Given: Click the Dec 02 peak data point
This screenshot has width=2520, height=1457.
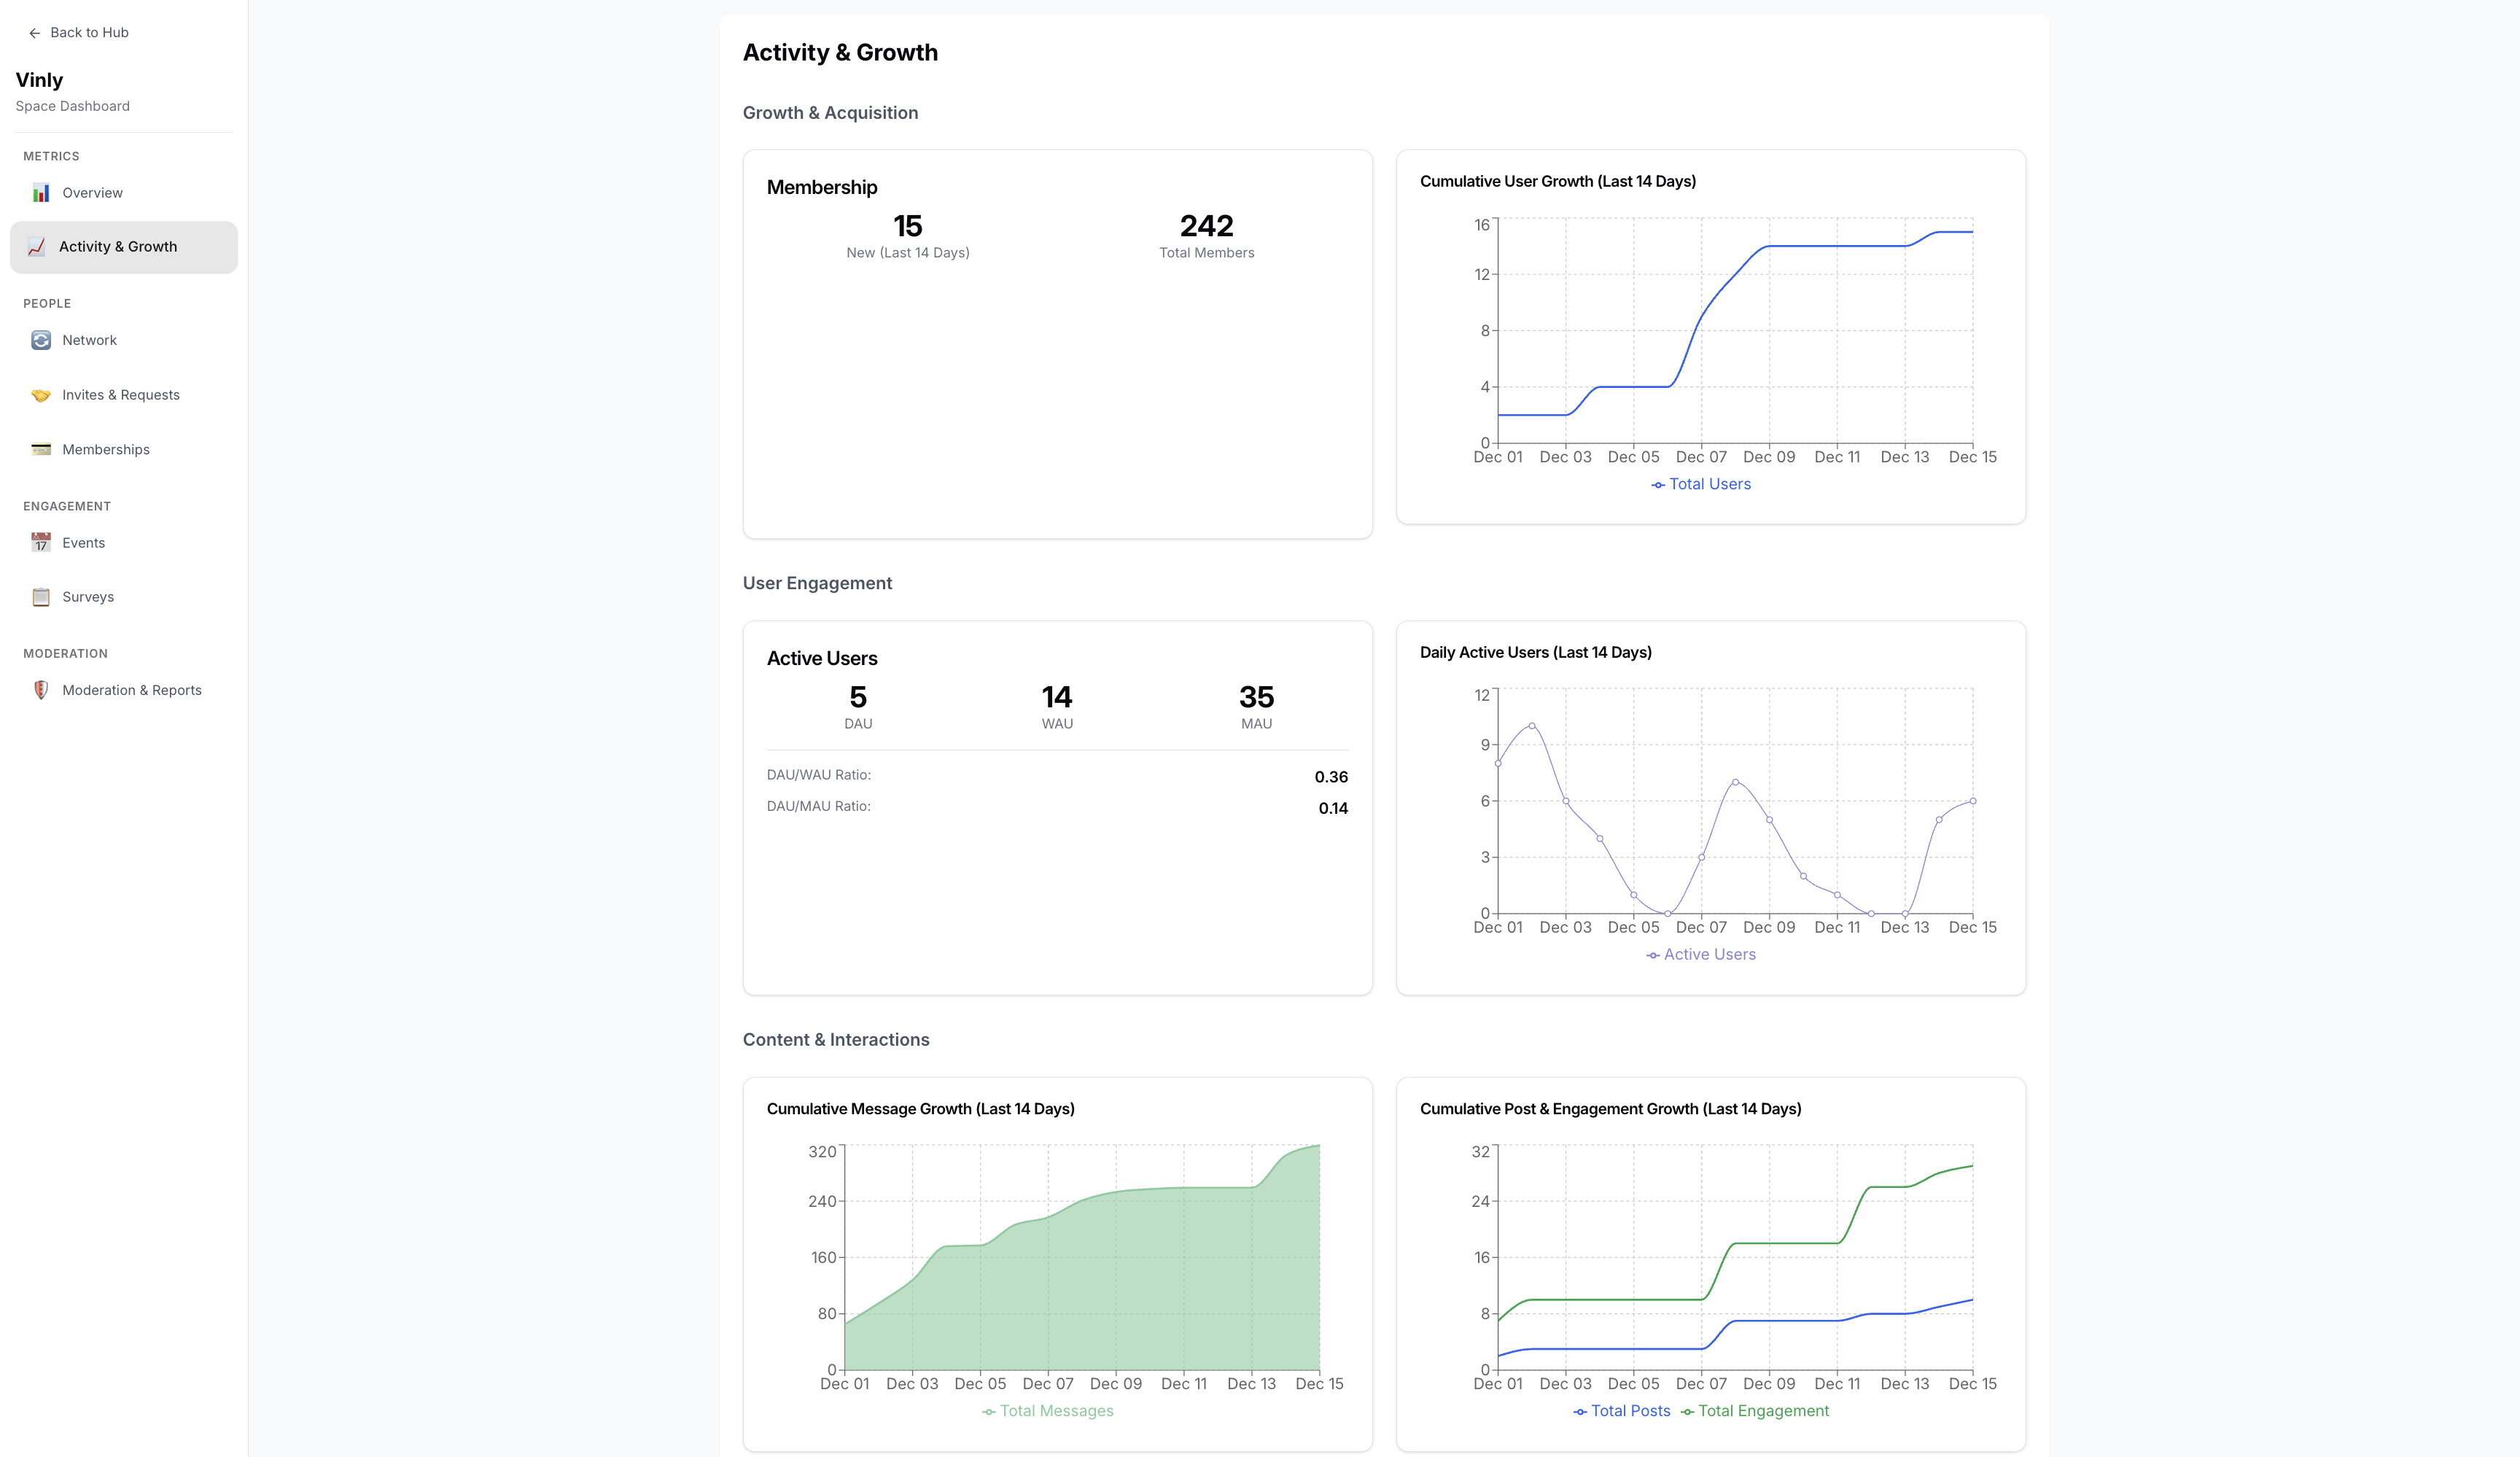Looking at the screenshot, I should [1532, 726].
